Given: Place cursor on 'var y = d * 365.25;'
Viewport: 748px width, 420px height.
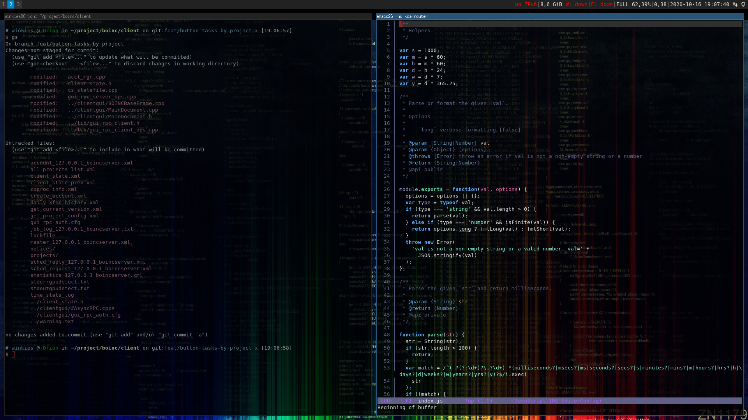Looking at the screenshot, I should tap(429, 84).
